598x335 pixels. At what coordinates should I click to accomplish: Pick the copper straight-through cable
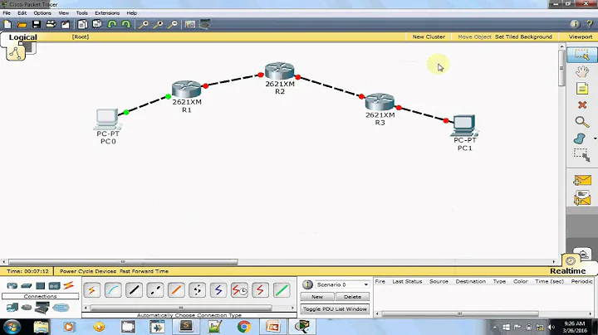click(x=134, y=290)
